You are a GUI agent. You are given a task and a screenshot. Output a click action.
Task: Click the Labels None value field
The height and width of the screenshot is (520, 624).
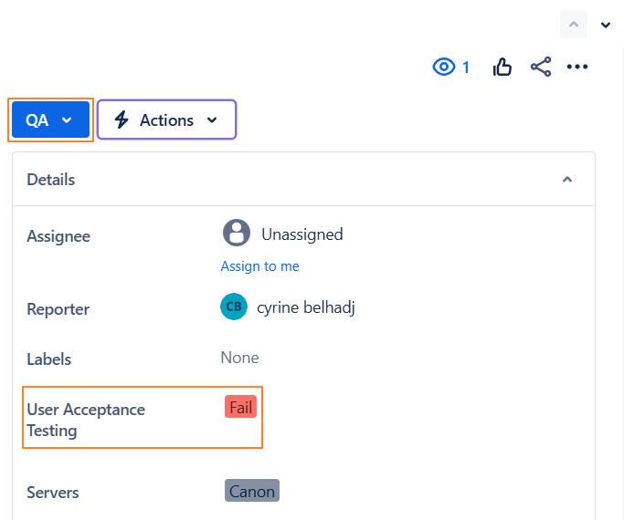(x=239, y=358)
